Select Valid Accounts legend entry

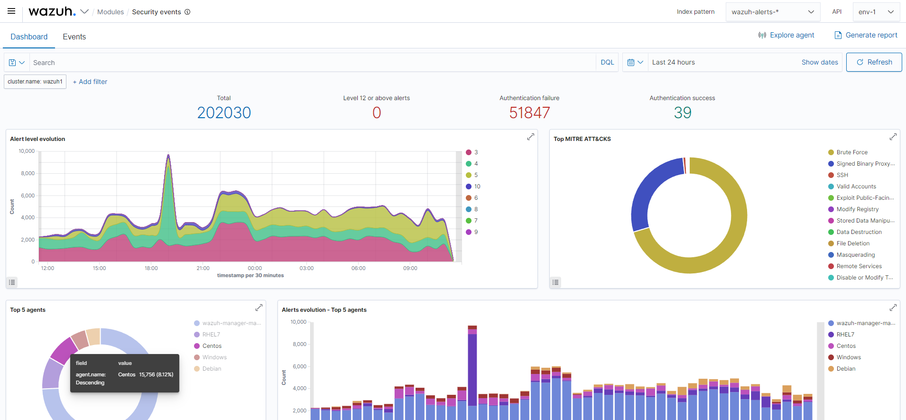(x=856, y=187)
